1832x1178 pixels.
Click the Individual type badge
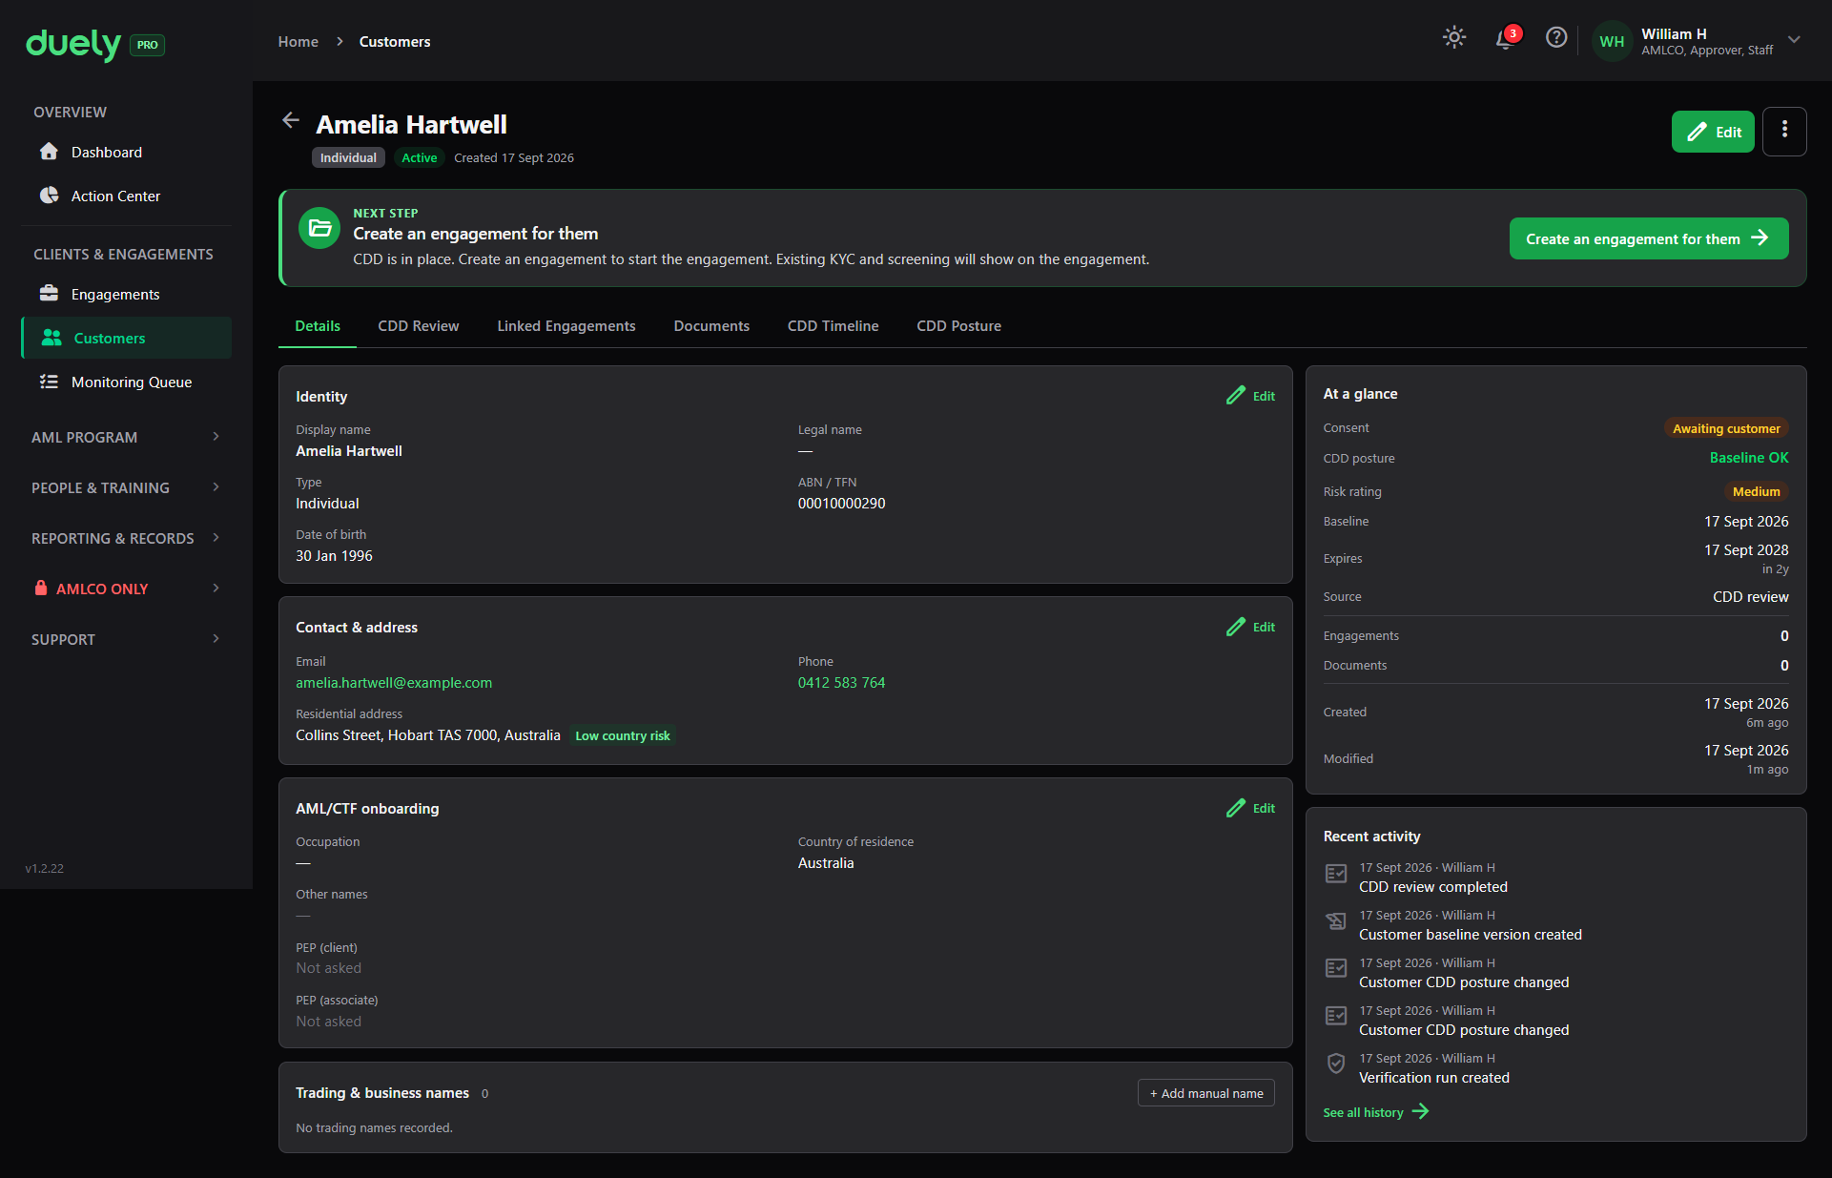(348, 158)
